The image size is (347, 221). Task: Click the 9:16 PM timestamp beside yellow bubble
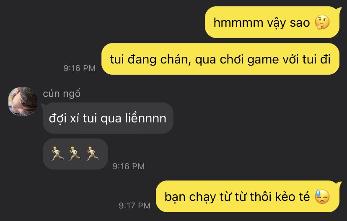[80, 68]
